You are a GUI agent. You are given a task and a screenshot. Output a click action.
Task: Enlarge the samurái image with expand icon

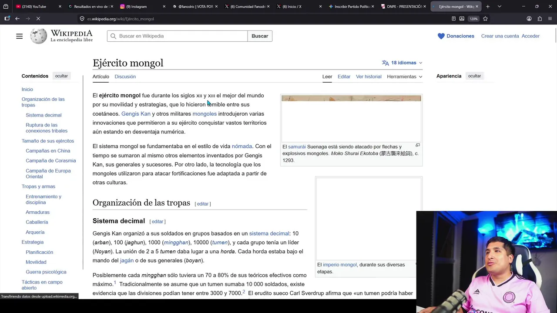[x=418, y=145]
